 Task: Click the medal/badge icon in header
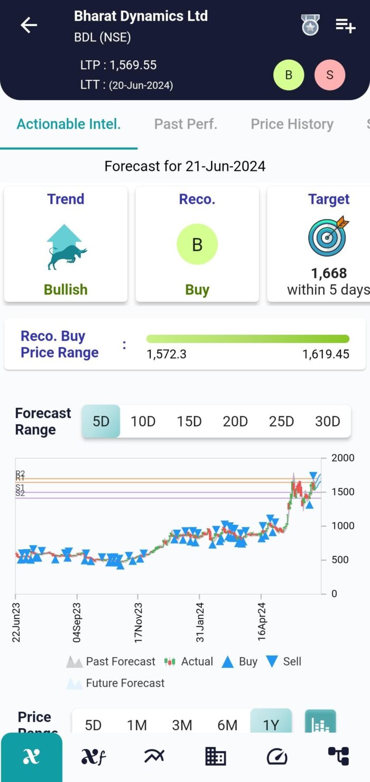coord(310,25)
